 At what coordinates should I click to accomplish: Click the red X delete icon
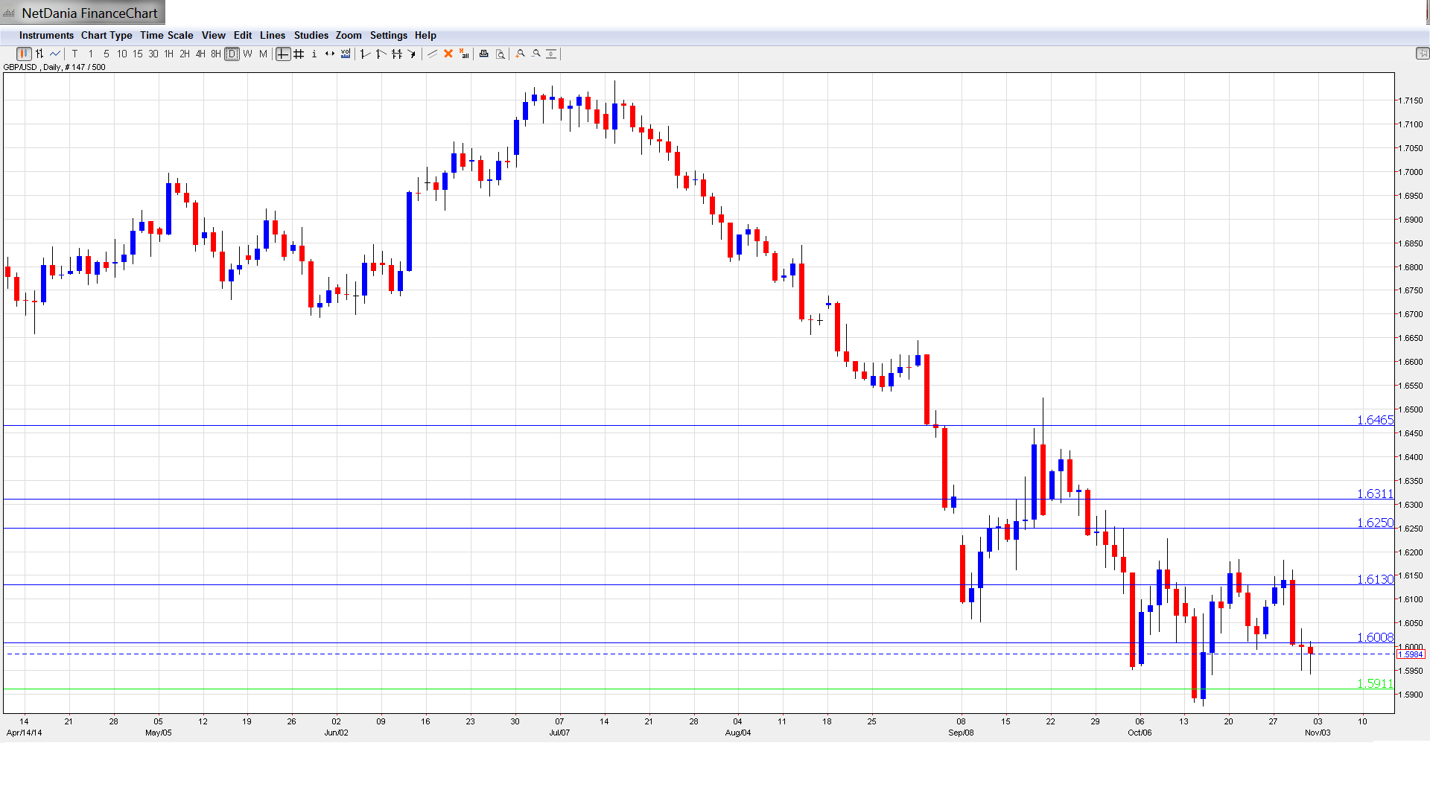pos(448,54)
